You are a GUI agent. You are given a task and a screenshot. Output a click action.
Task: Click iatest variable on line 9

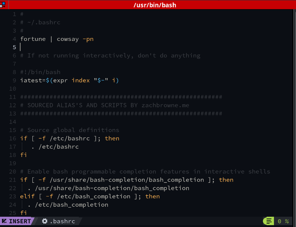pyautogui.click(x=31, y=80)
